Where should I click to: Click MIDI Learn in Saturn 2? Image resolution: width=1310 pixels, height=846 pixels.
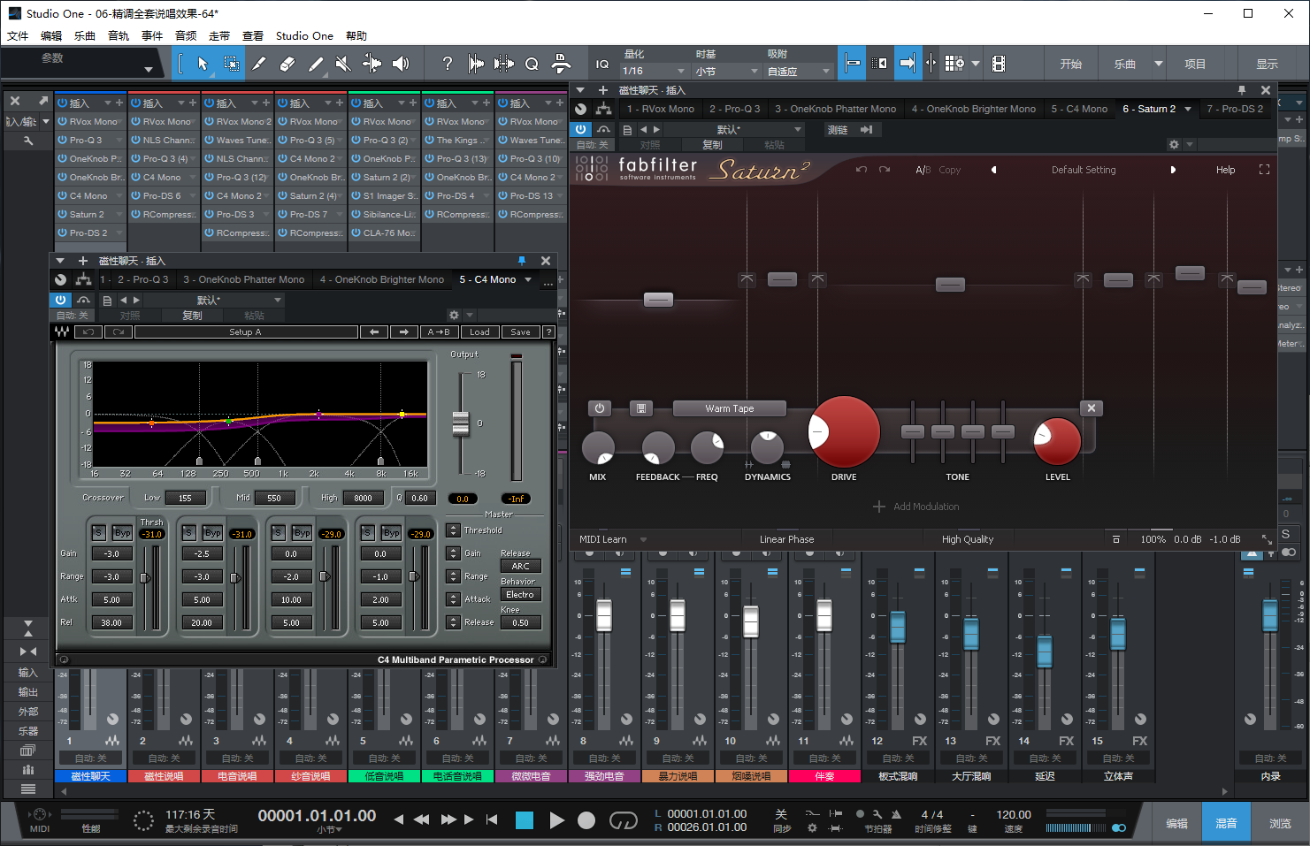[x=603, y=539]
